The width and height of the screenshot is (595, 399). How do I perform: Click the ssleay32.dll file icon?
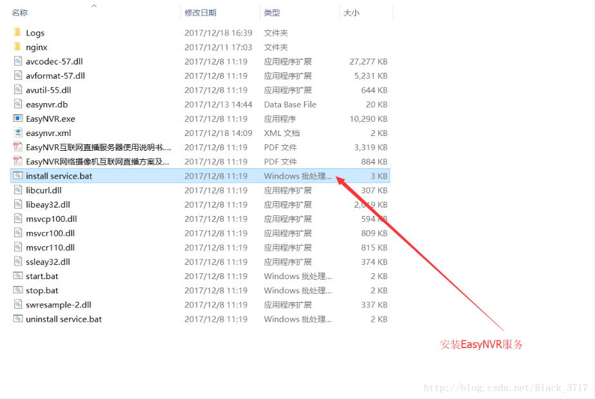coord(18,261)
